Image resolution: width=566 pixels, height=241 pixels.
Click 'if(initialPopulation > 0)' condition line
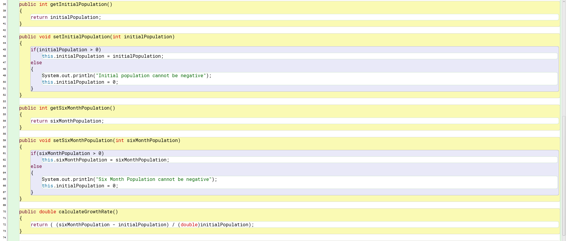pos(66,50)
